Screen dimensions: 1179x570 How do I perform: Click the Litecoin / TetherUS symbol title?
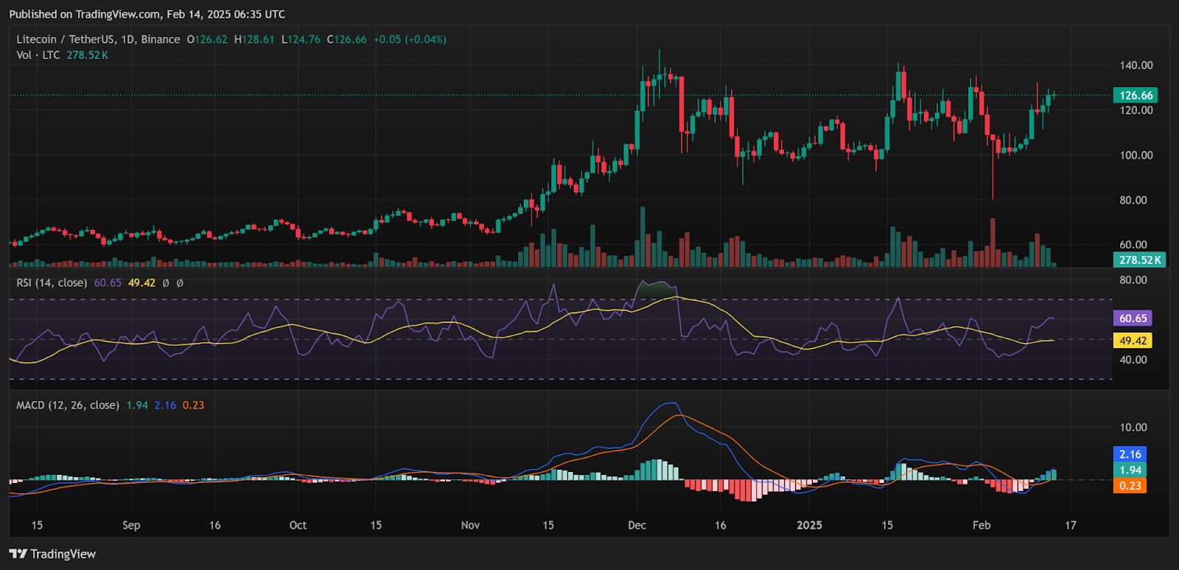pyautogui.click(x=98, y=39)
